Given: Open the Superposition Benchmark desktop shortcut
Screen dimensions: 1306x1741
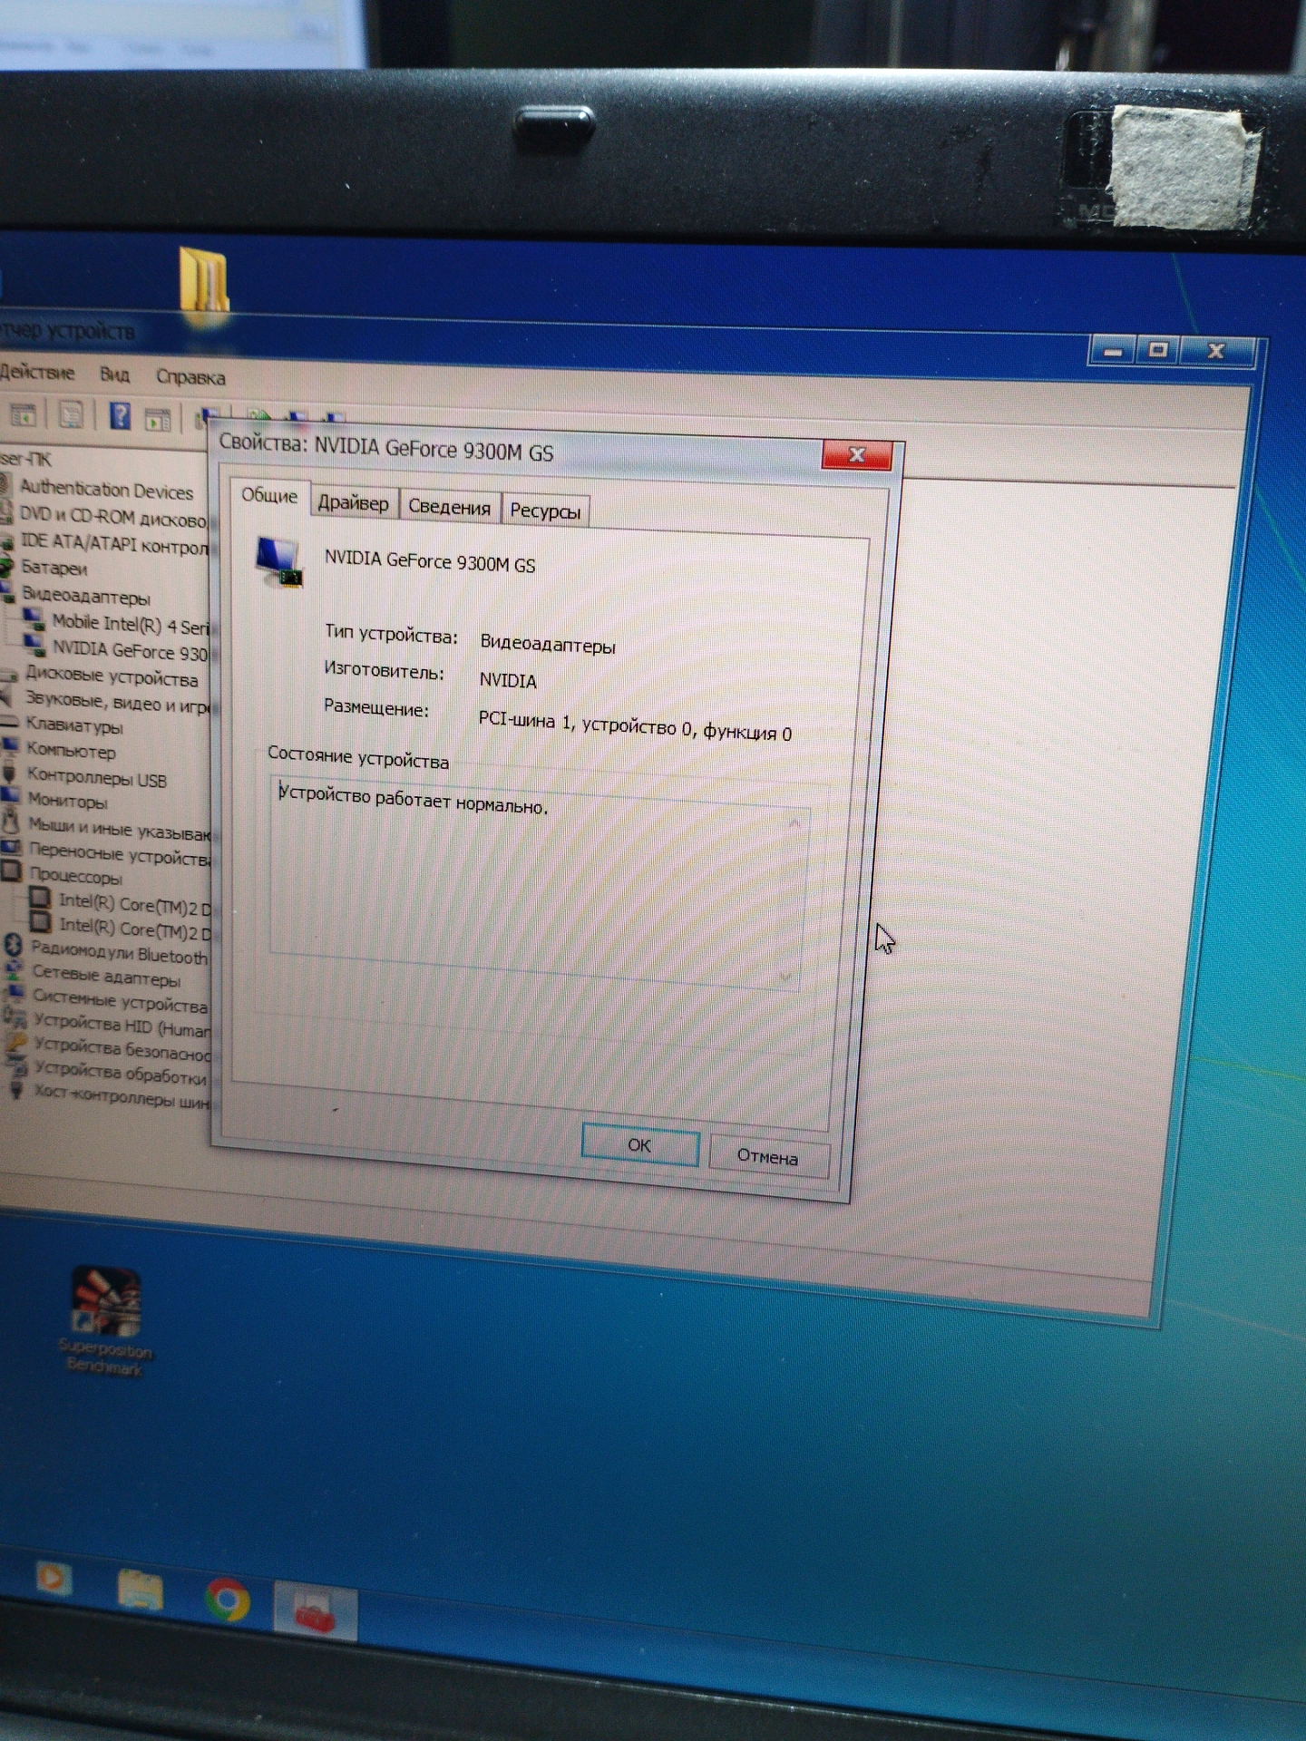Looking at the screenshot, I should (106, 1321).
